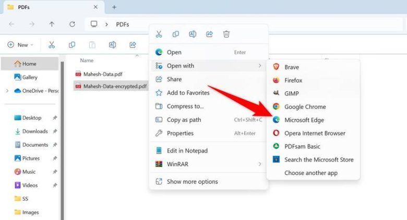This screenshot has width=407, height=220.
Task: Go forward with the right arrow button
Action: [x=32, y=24]
